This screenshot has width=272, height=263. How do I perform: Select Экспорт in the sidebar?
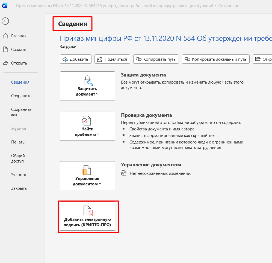pos(19,175)
